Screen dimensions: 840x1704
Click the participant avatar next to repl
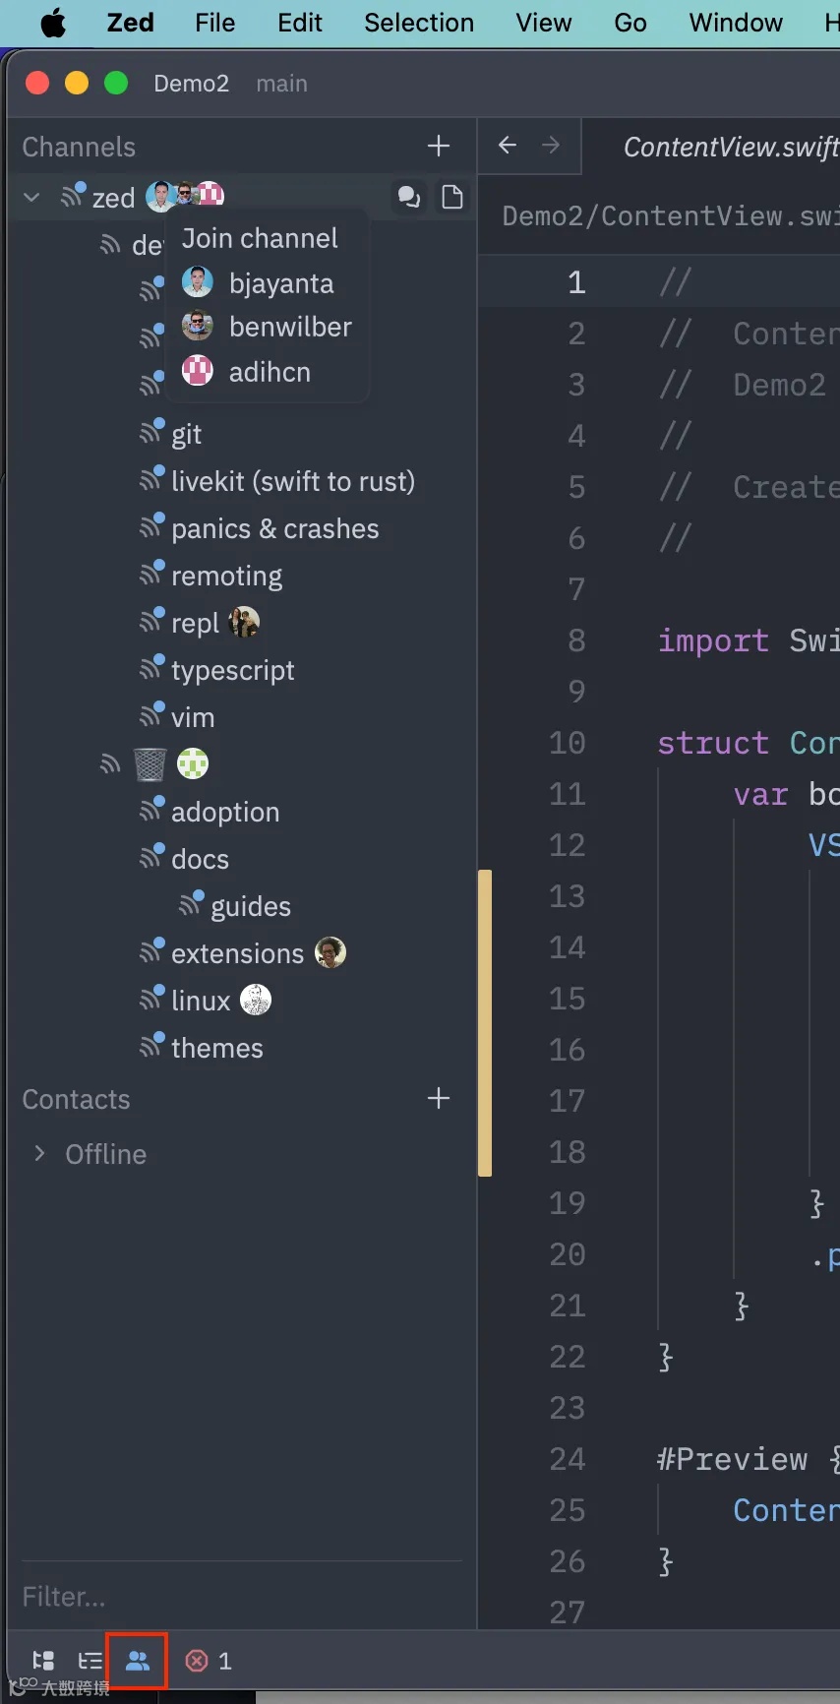(x=244, y=622)
